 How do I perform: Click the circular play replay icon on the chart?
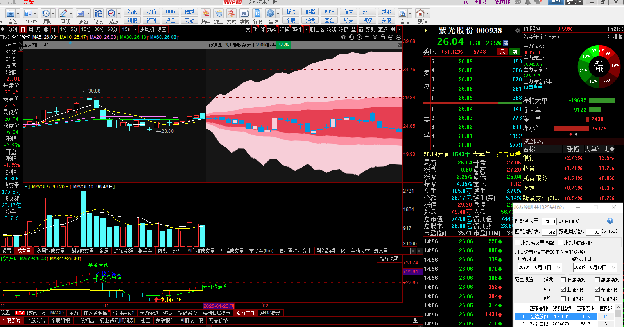pyautogui.click(x=359, y=37)
